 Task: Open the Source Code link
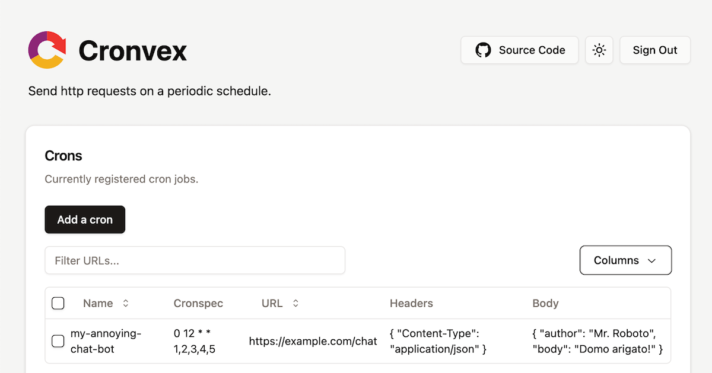coord(520,50)
